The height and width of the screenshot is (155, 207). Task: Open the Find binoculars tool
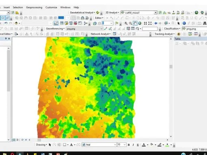click(x=205, y=23)
